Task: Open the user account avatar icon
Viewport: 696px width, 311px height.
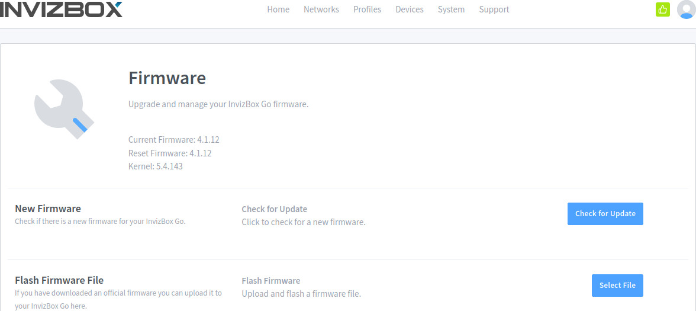Action: tap(686, 9)
